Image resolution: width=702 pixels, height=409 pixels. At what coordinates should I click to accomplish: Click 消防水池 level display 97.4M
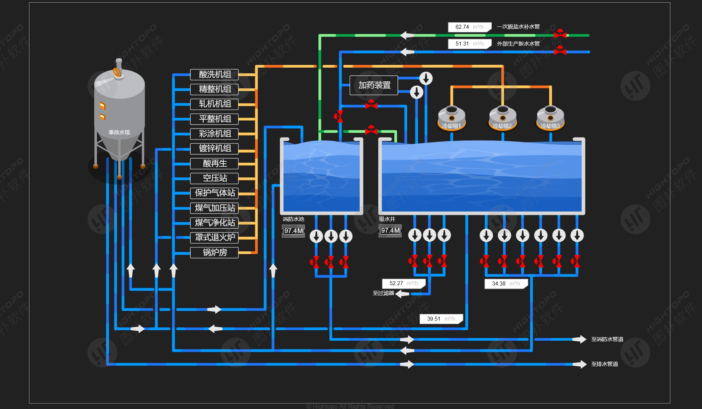(x=293, y=231)
